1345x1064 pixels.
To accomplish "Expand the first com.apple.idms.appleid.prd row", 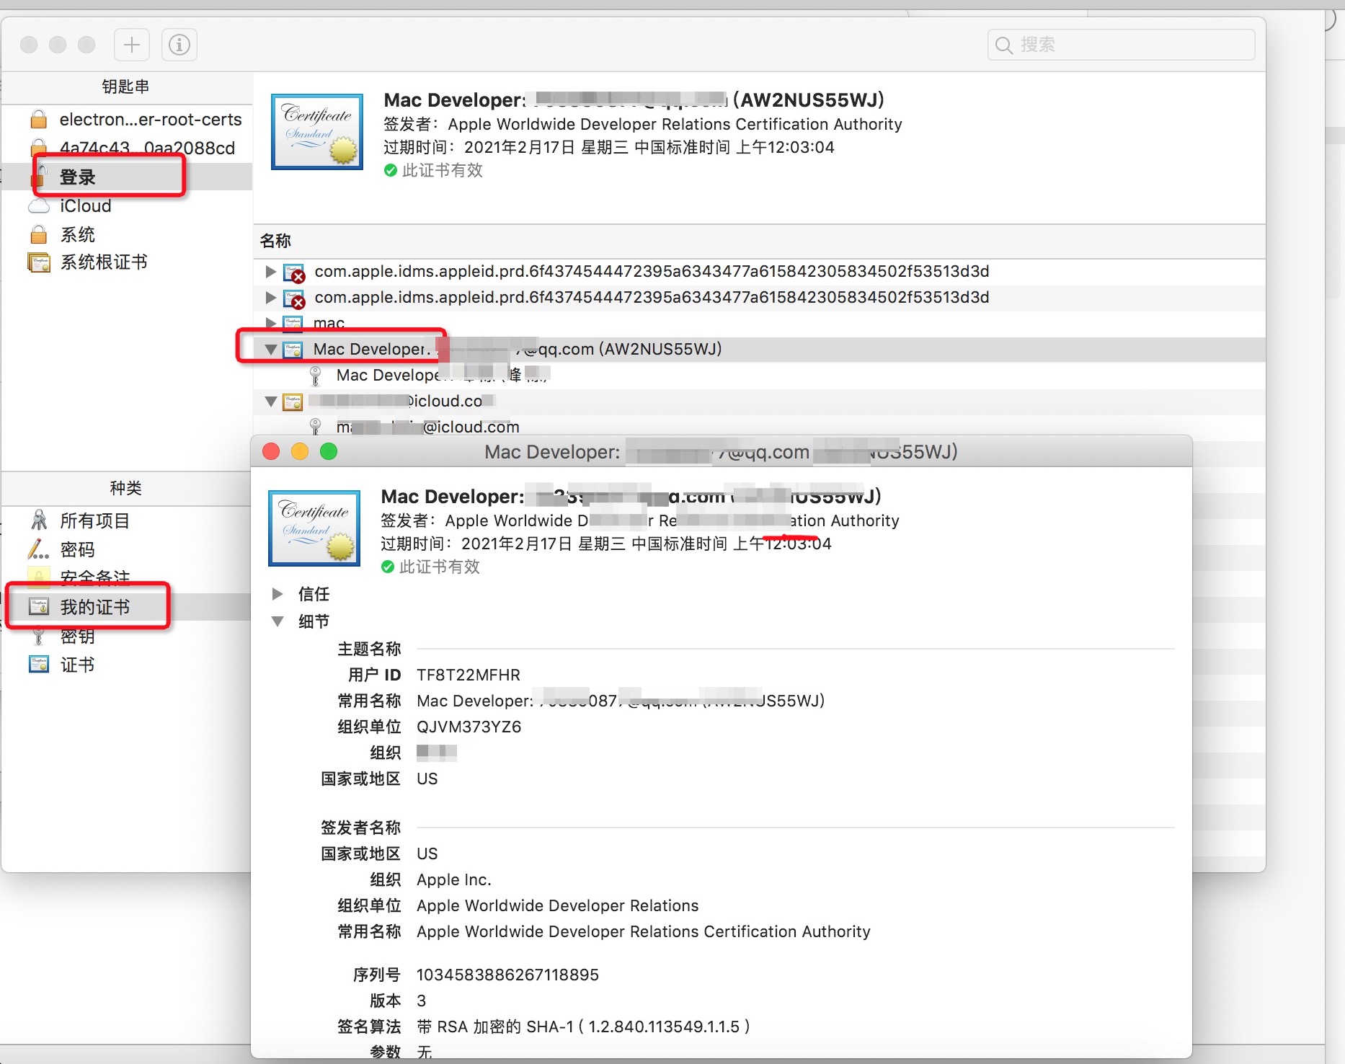I will [x=271, y=271].
